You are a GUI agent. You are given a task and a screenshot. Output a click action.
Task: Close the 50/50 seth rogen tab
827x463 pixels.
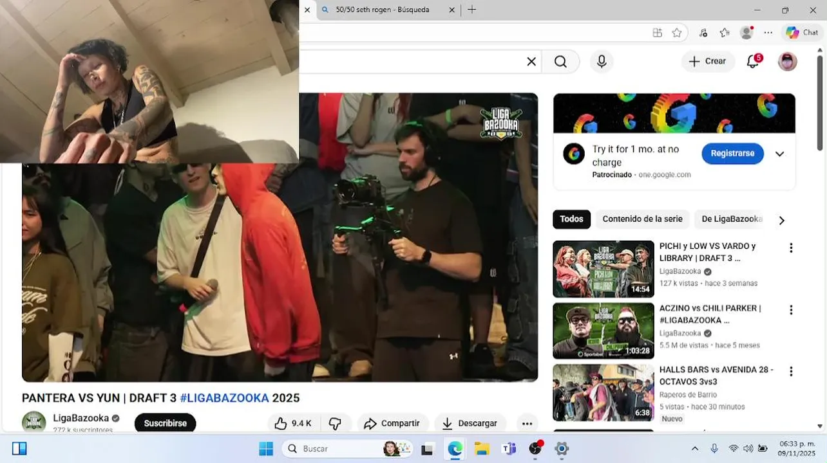coord(452,10)
